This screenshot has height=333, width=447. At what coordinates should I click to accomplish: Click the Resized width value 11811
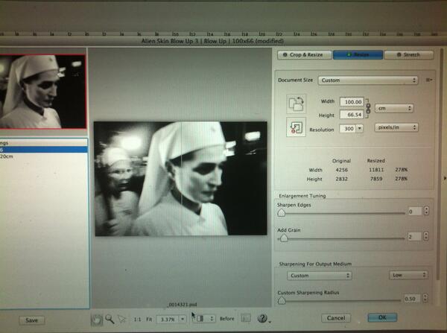pos(376,170)
